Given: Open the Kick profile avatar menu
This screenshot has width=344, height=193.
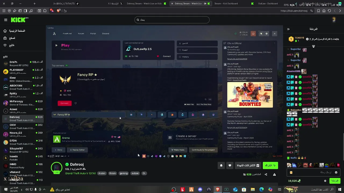Looking at the screenshot, I should [334, 20].
